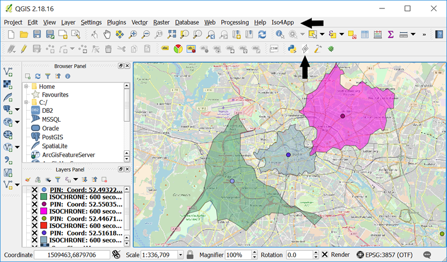Select the Pan Map hand tool
The width and height of the screenshot is (447, 262).
[107, 35]
